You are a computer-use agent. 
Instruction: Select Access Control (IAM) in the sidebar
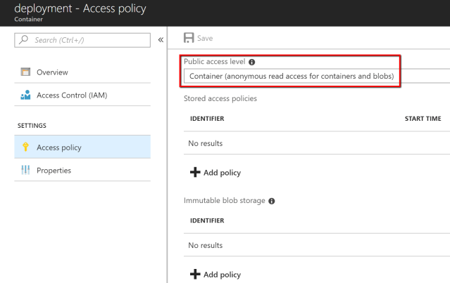pos(71,96)
